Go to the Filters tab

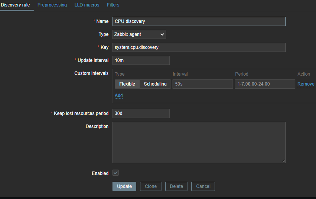click(113, 5)
